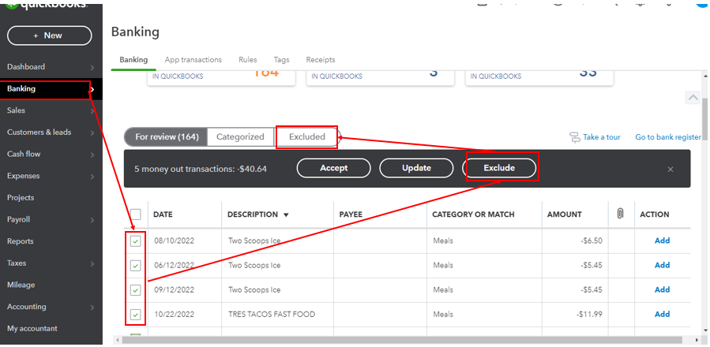Image resolution: width=710 pixels, height=347 pixels.
Task: Collapse the account cards with up arrow
Action: (693, 97)
